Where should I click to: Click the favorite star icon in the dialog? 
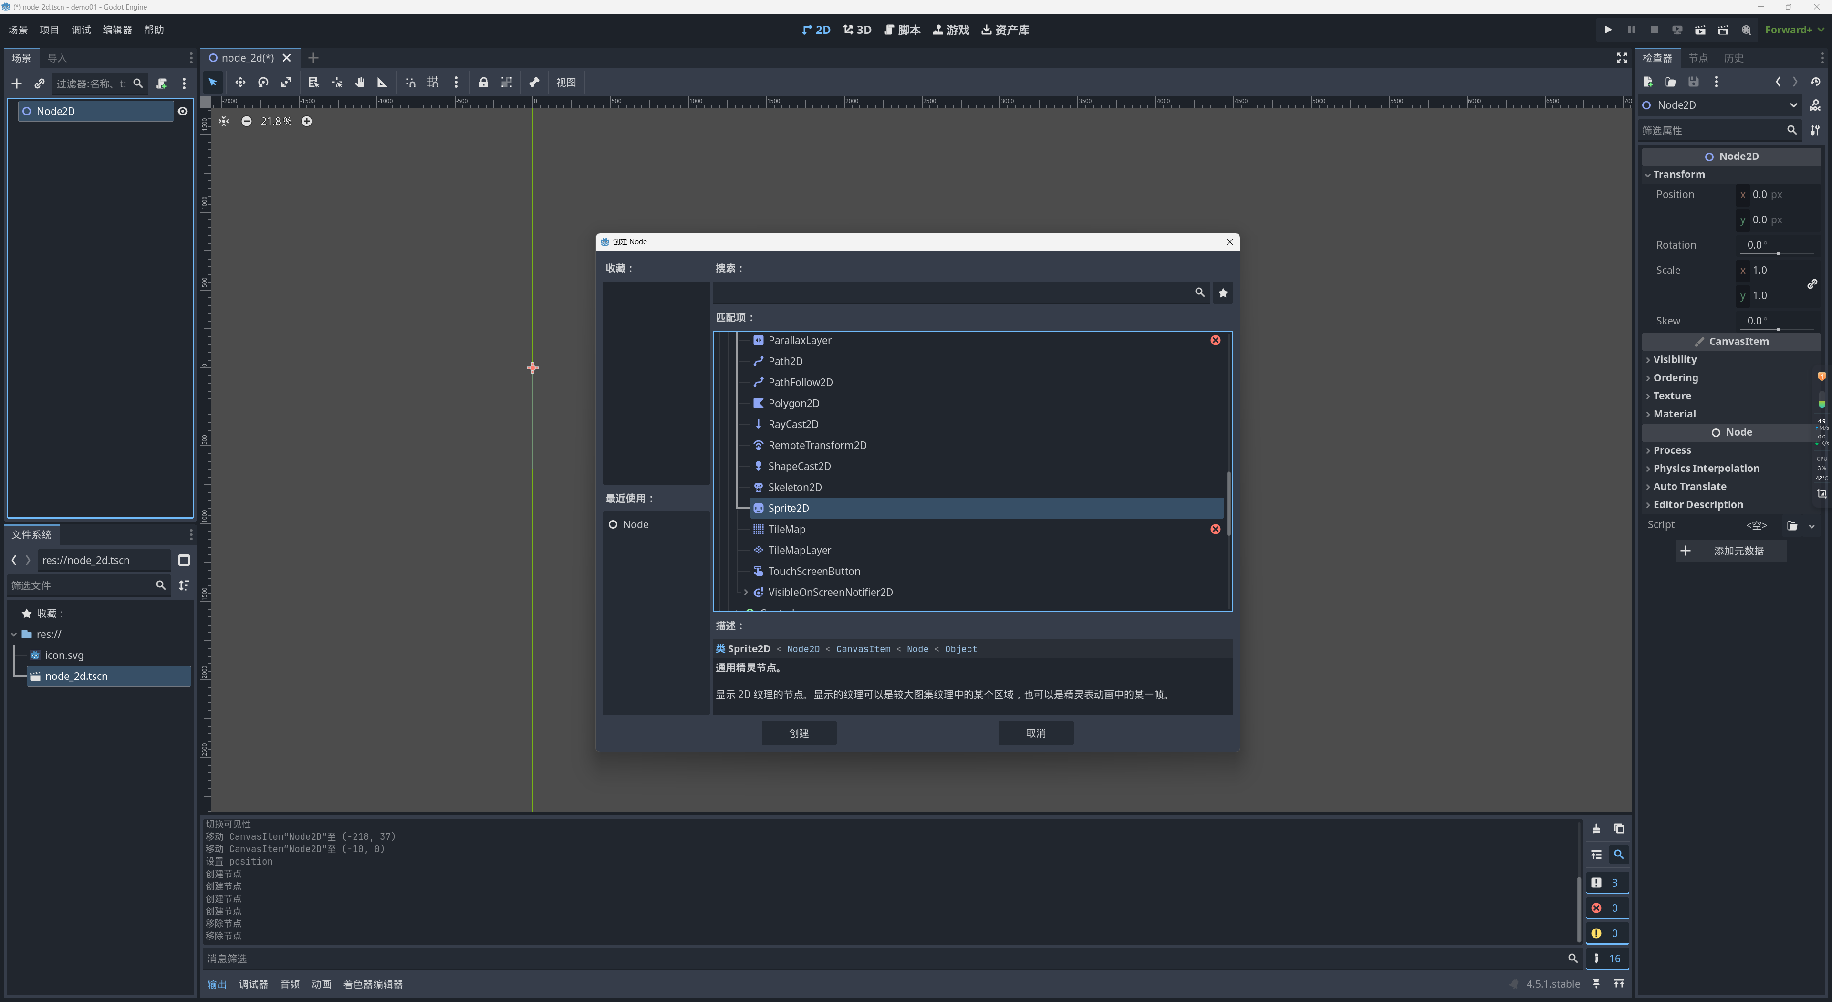pos(1222,293)
